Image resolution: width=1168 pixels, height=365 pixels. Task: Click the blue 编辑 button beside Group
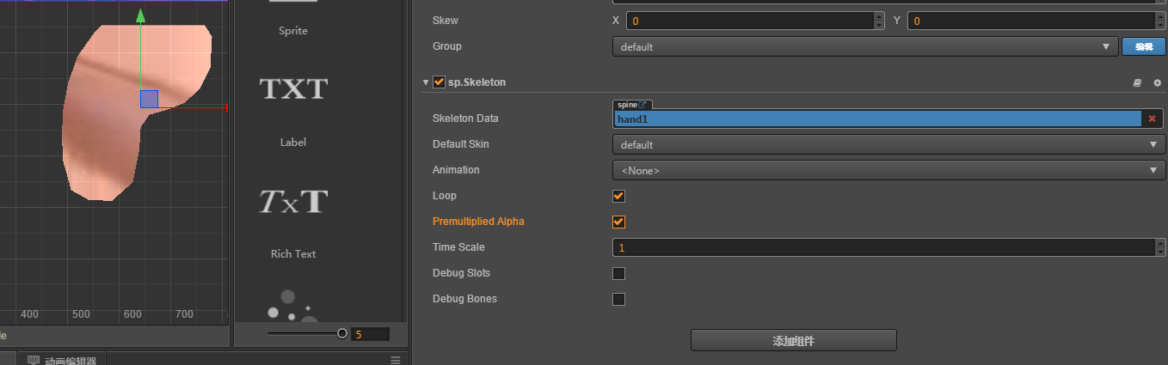point(1143,46)
